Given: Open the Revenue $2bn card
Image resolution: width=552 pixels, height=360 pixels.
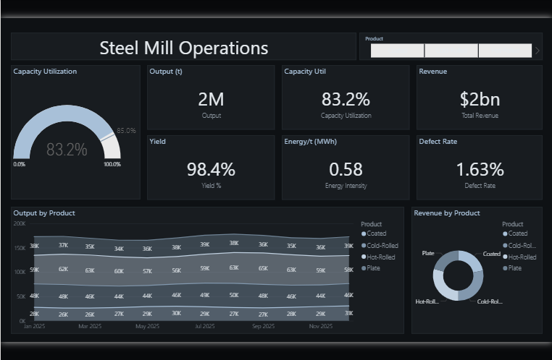Looking at the screenshot, I should (480, 98).
